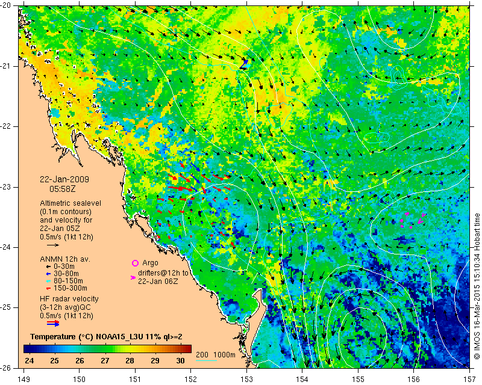Image resolution: width=482 pixels, height=385 pixels.
Task: Click the blue-cyan ANMN mooring marker near -21
Action: click(x=245, y=65)
